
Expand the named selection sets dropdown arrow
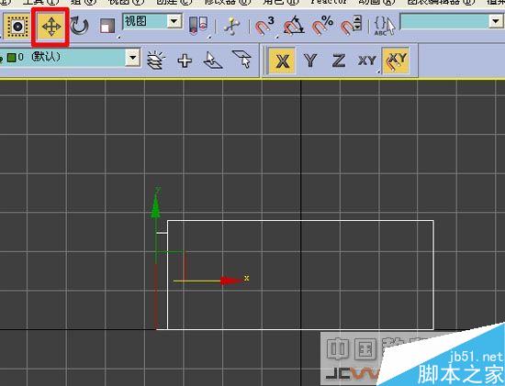point(497,22)
